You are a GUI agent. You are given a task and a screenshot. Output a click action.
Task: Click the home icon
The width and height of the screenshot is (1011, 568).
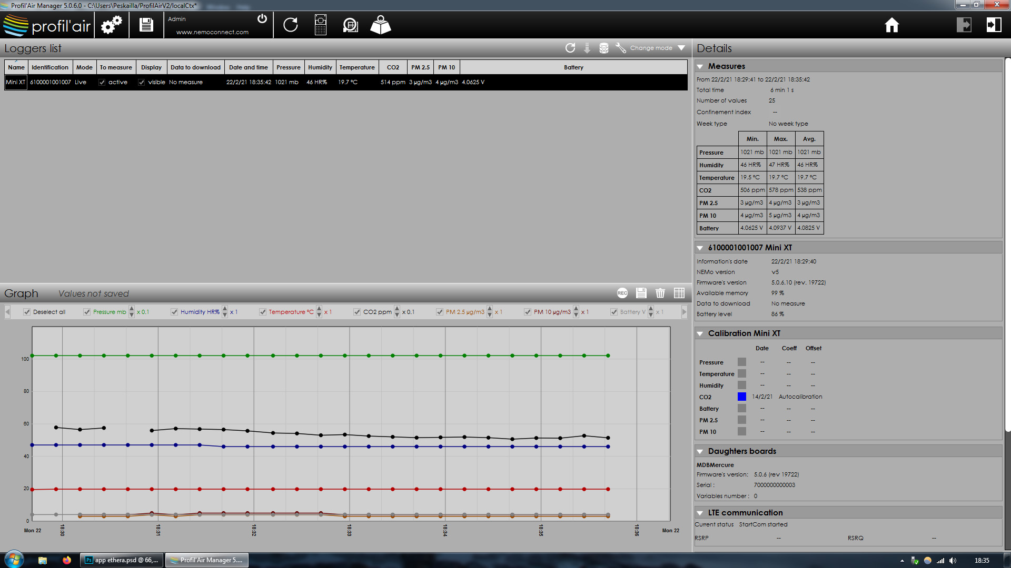pos(891,25)
